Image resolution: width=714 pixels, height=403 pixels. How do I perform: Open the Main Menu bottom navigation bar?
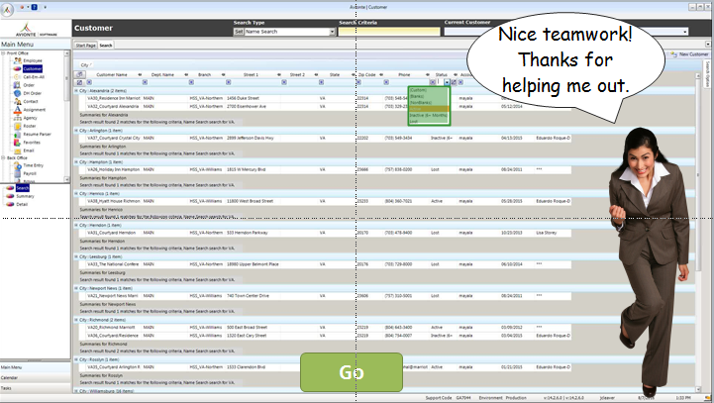point(36,367)
